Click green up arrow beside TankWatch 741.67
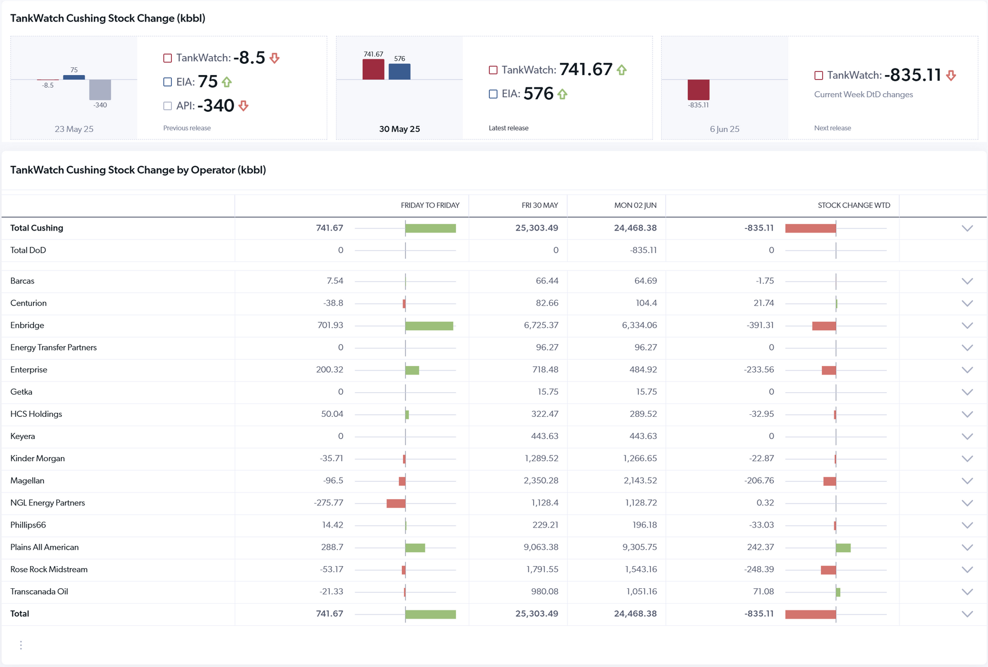988x667 pixels. click(x=622, y=70)
